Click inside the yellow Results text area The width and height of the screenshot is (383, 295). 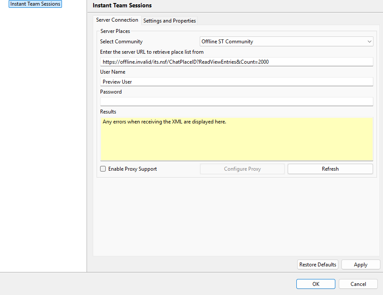[237, 139]
